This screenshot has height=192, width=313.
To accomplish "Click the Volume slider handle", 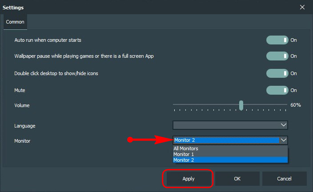I will click(241, 105).
